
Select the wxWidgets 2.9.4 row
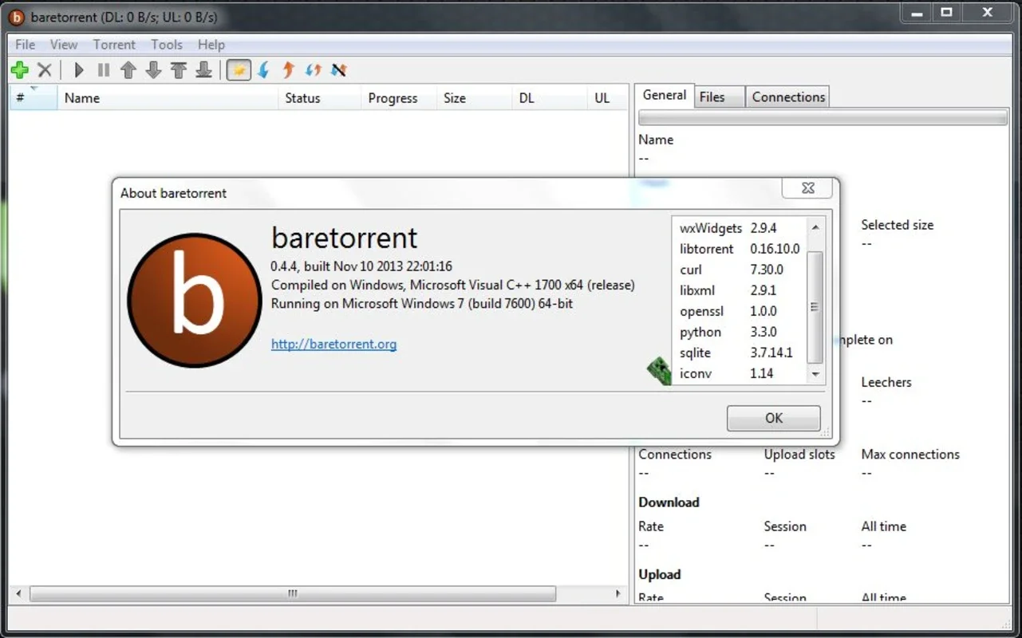tap(740, 228)
